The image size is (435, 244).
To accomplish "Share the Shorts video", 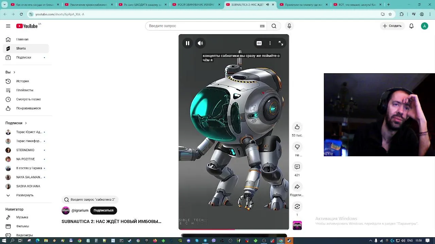I will coord(297,187).
